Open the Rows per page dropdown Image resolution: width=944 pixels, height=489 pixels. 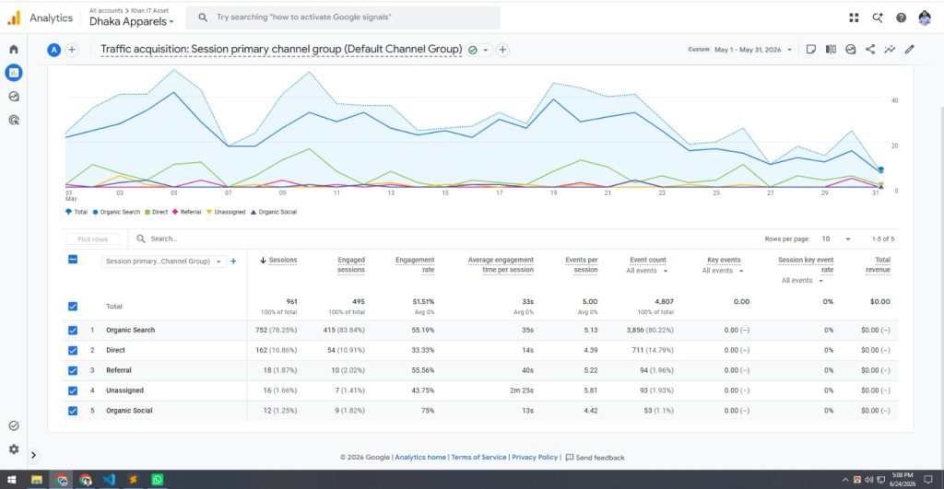(x=835, y=239)
